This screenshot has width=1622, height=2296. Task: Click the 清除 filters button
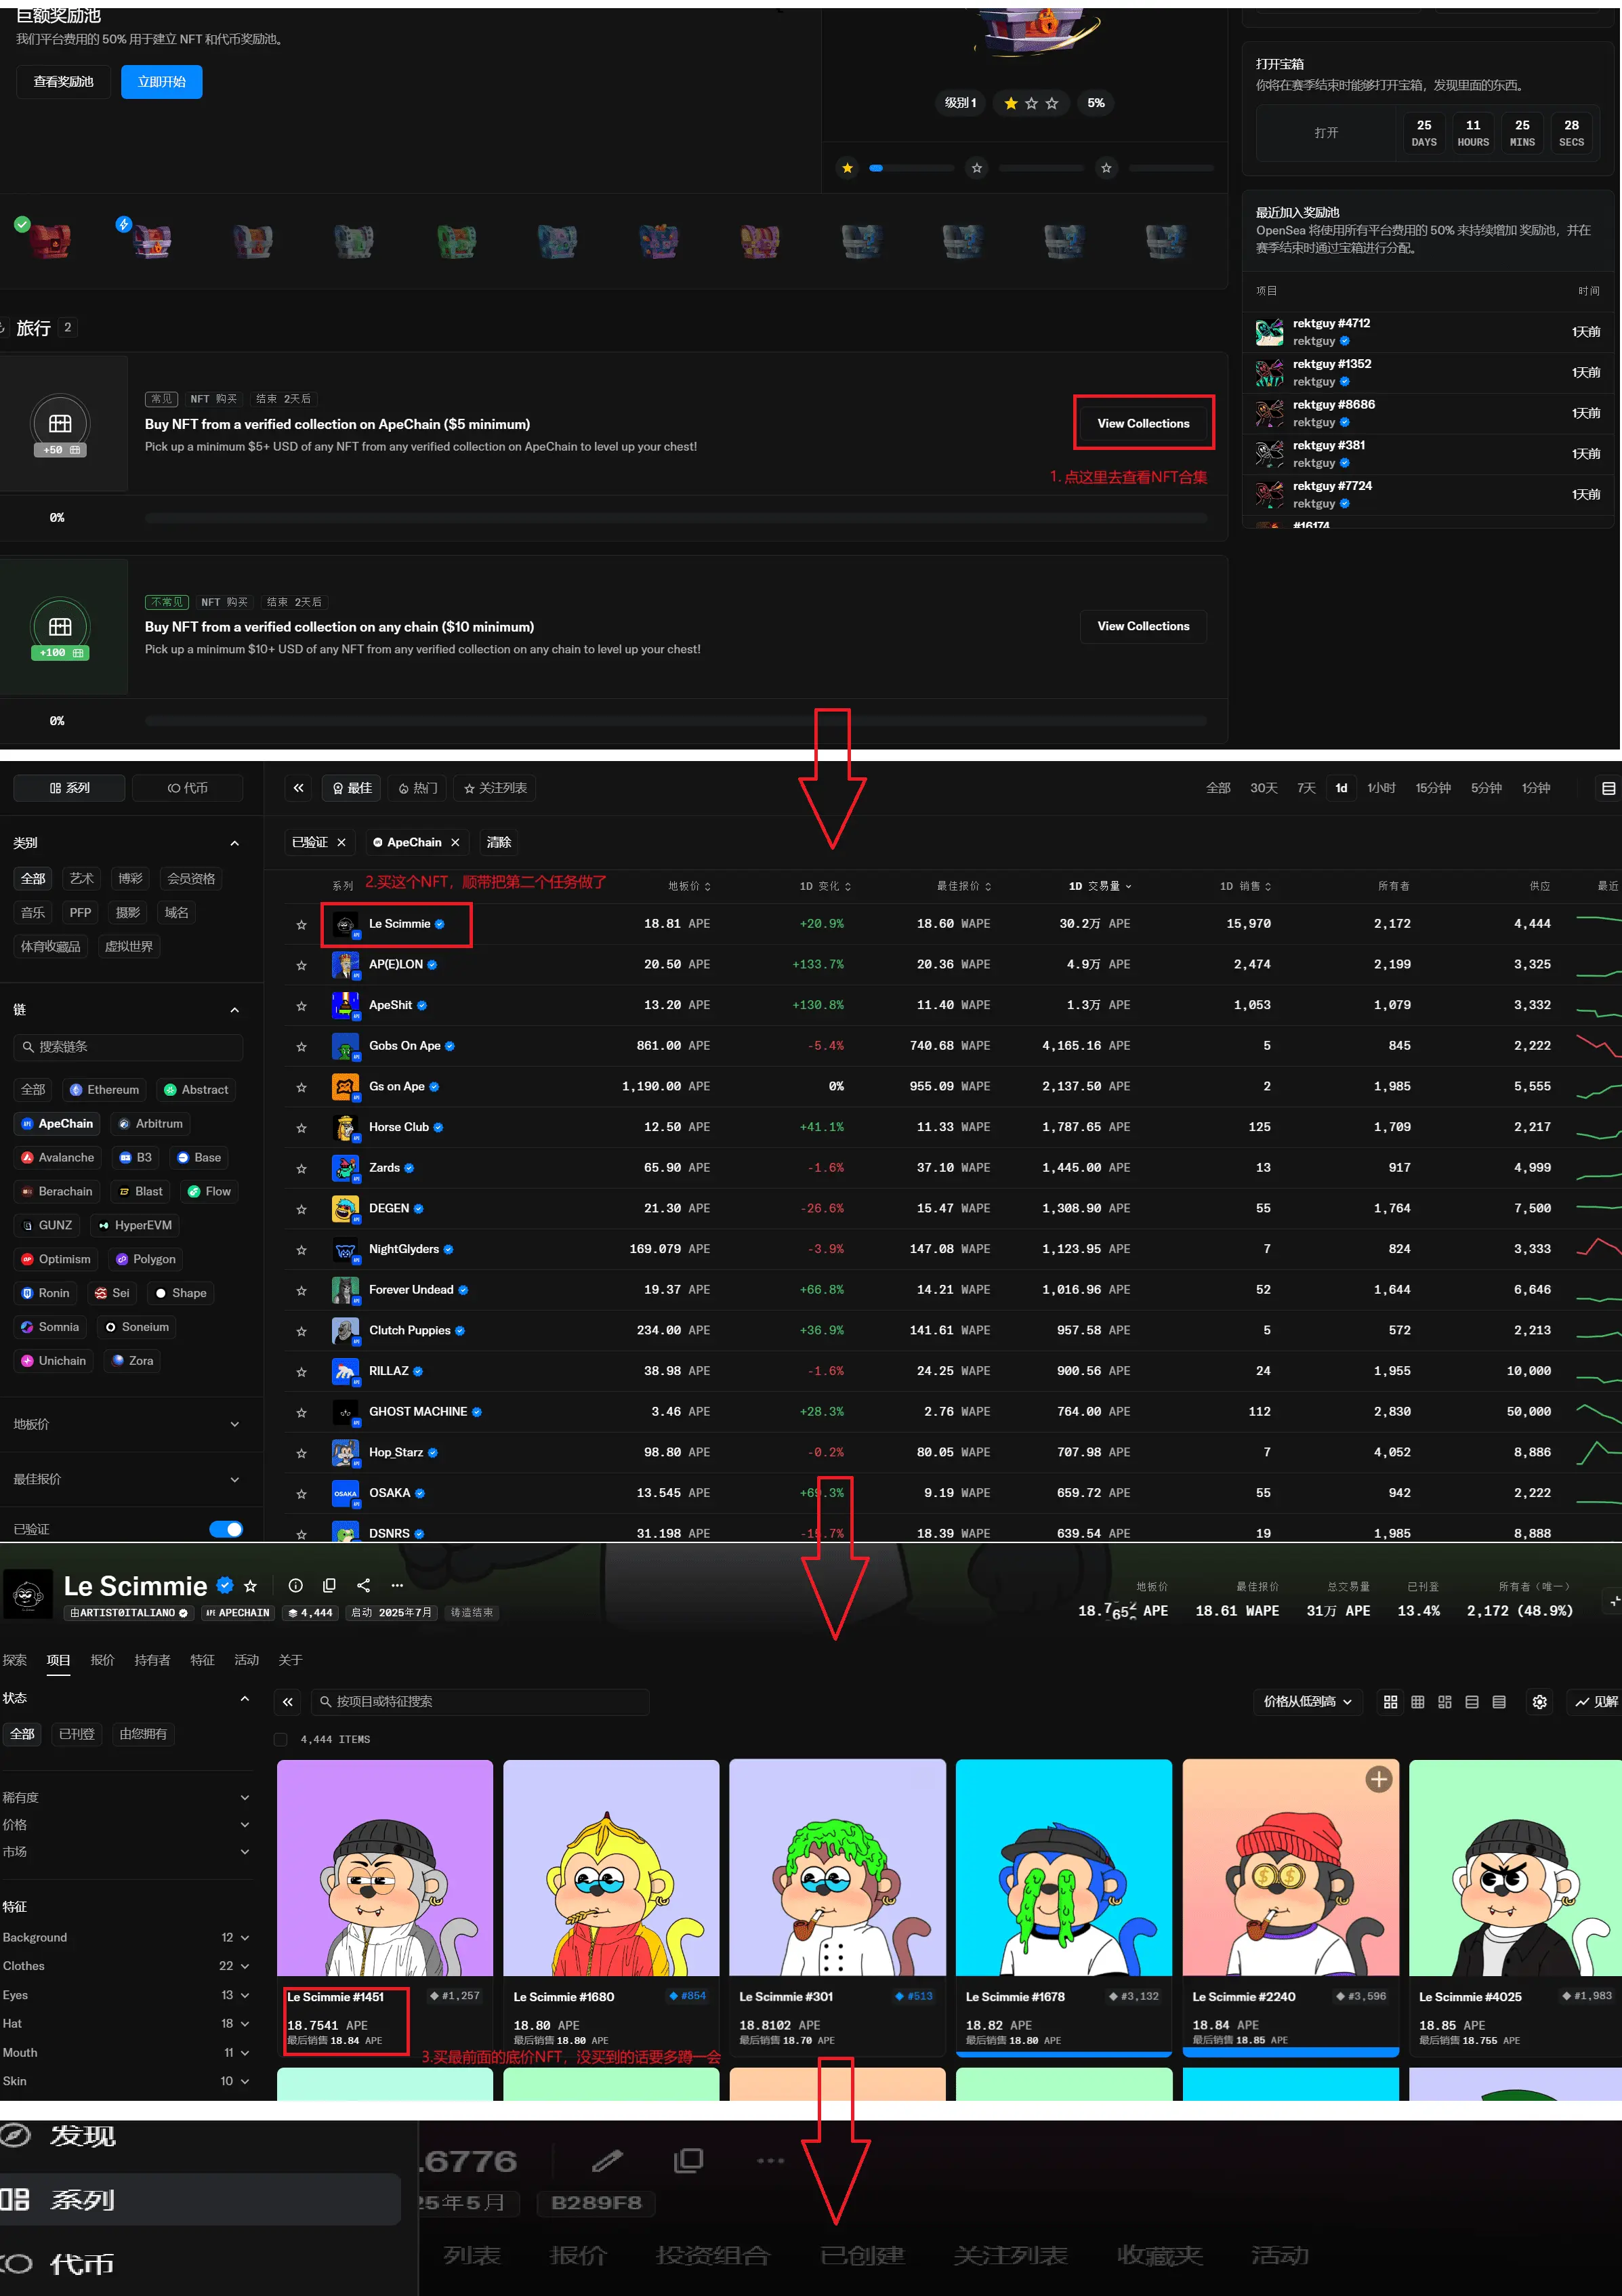coord(499,843)
